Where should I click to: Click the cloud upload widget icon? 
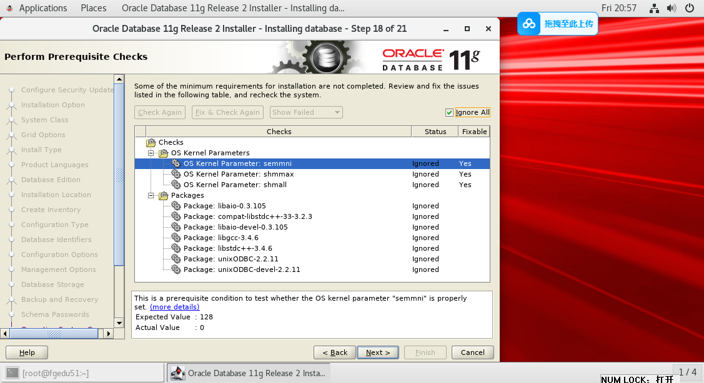[x=529, y=24]
